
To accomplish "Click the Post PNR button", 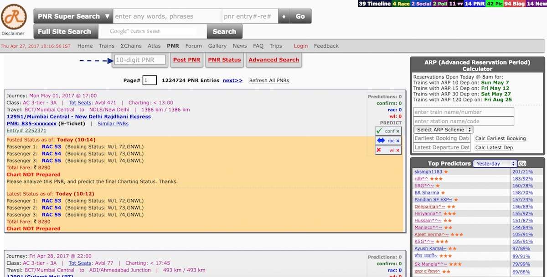I will coord(187,60).
